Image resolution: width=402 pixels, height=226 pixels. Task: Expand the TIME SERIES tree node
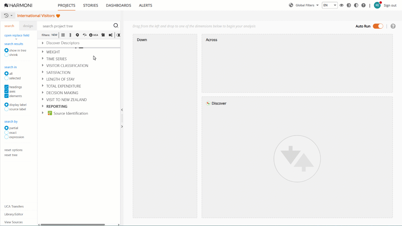pos(43,59)
